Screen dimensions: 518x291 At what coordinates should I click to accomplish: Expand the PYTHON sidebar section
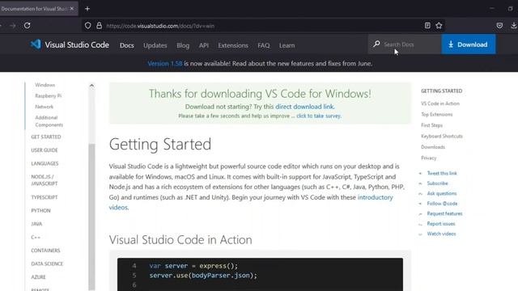pos(40,210)
